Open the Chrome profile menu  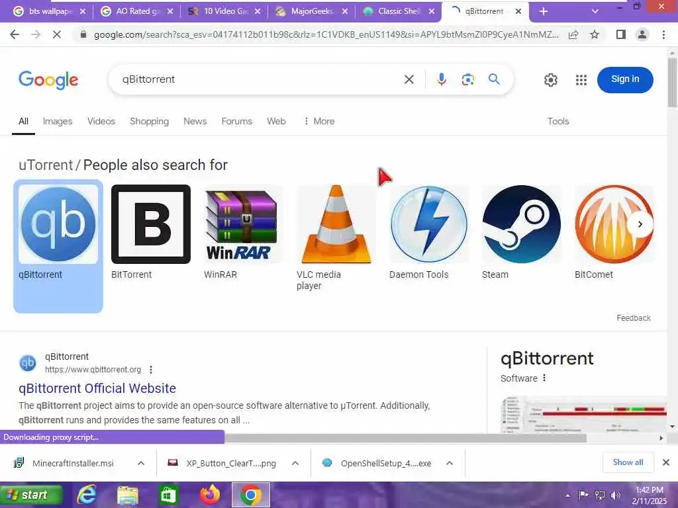[x=642, y=34]
